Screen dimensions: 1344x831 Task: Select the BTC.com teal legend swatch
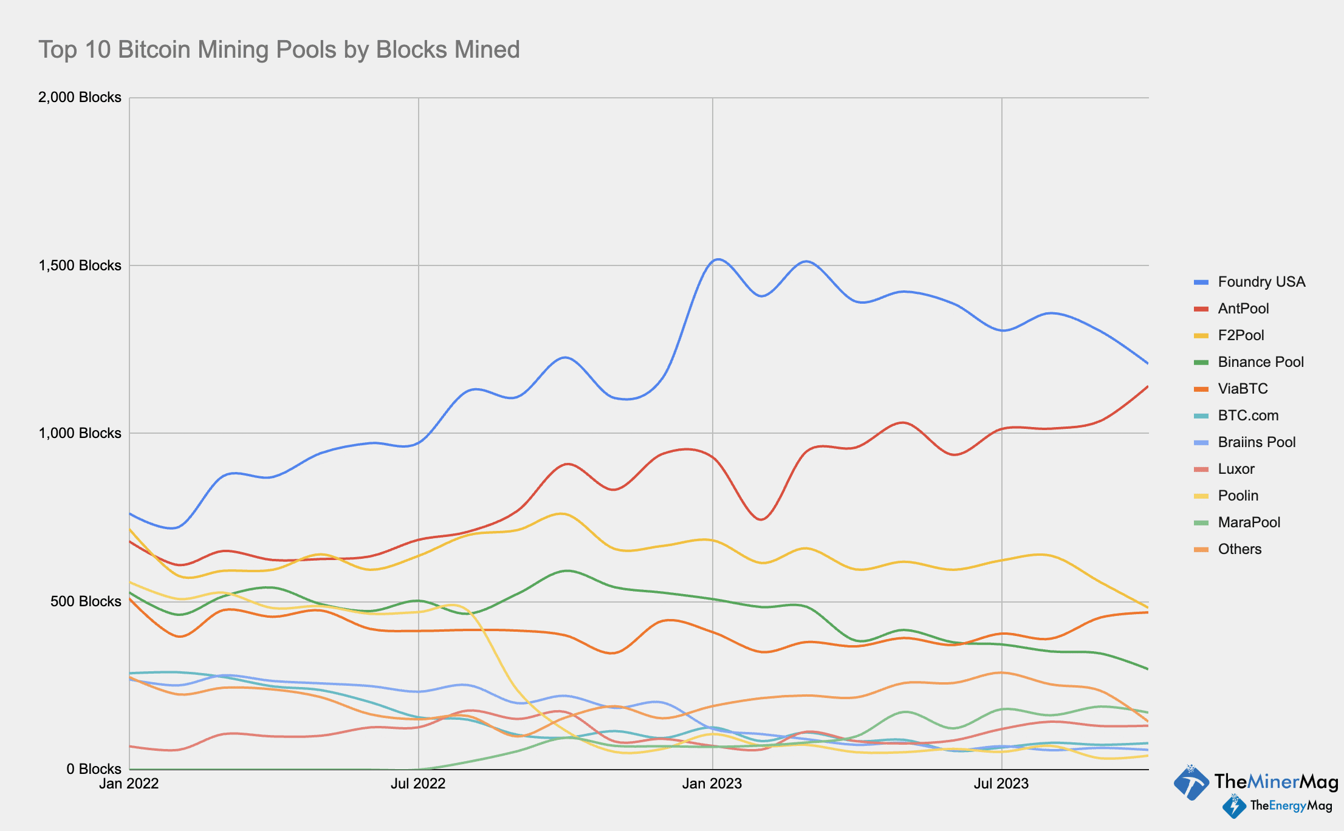(x=1201, y=416)
